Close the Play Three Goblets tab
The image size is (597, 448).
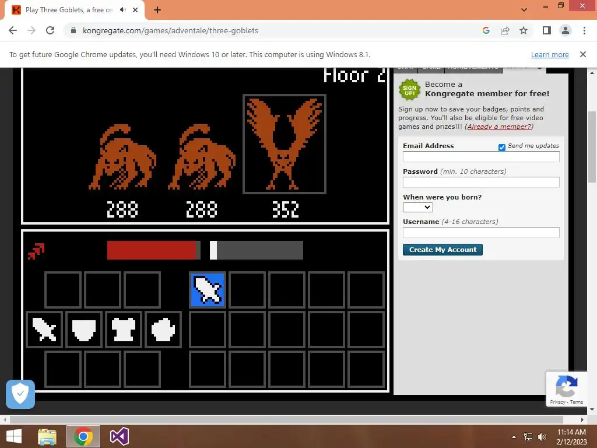pos(135,10)
